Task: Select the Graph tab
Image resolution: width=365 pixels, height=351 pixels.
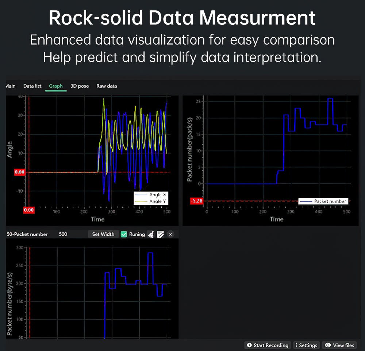Action: coord(56,86)
